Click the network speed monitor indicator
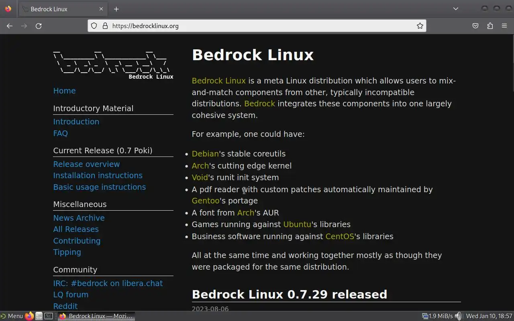 [x=437, y=316]
